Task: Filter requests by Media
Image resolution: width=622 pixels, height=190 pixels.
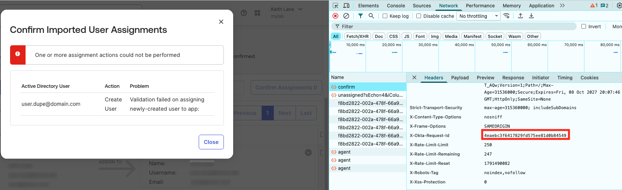Action: [x=451, y=36]
